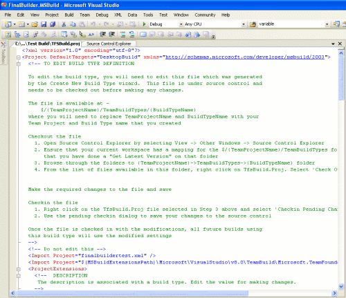The width and height of the screenshot is (346, 298).
Task: Open the Find box 'variable' dropdown arrow
Action: (327, 24)
